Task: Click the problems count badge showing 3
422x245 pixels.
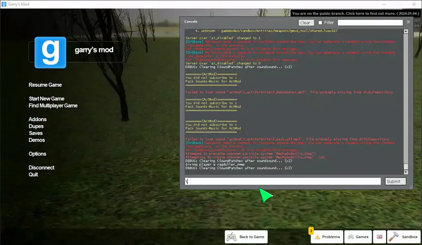Action: point(311,231)
